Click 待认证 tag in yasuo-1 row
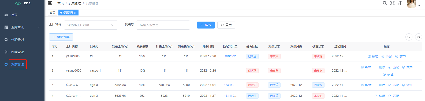Screen dimensions: 425x101 pyautogui.click(x=252, y=71)
